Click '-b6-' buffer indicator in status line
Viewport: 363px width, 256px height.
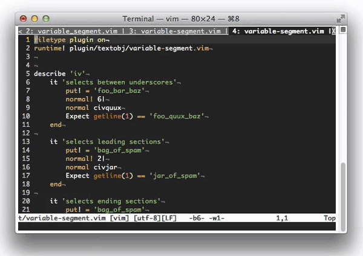pos(197,218)
